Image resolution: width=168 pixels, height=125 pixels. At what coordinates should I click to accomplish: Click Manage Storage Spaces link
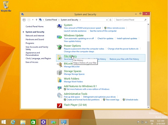pos(74,74)
